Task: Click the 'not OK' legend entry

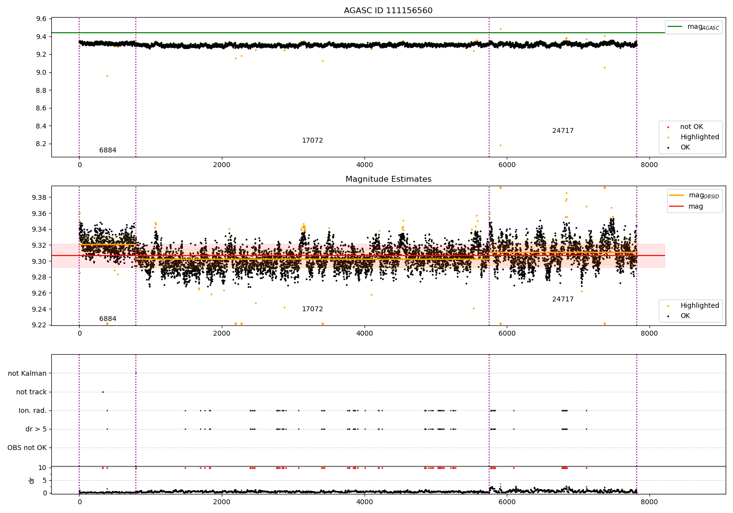Action: pos(691,127)
